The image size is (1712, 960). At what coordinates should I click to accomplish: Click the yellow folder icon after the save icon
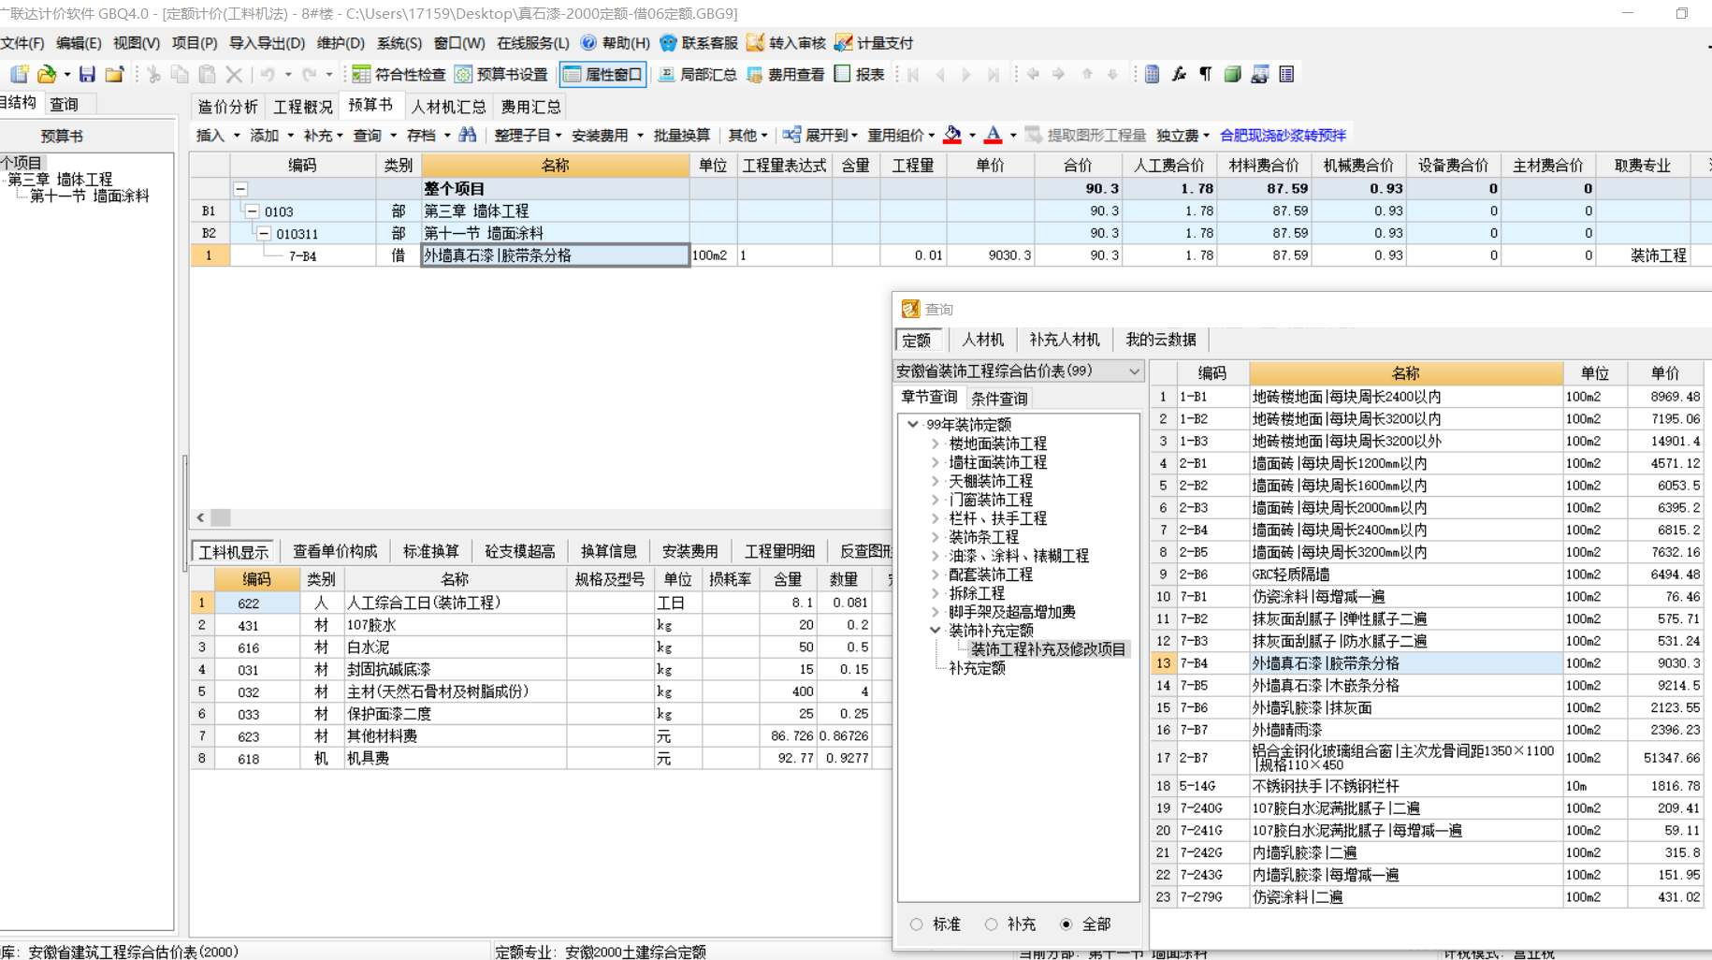click(114, 74)
